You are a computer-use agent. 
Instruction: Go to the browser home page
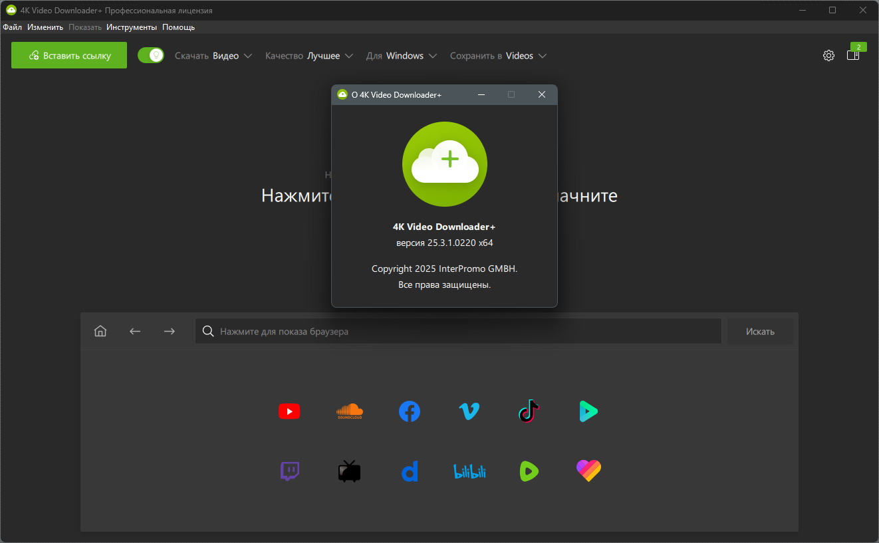(x=100, y=331)
